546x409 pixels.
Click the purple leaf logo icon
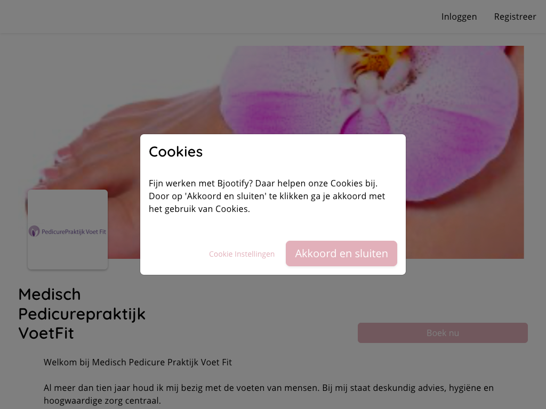pos(34,231)
